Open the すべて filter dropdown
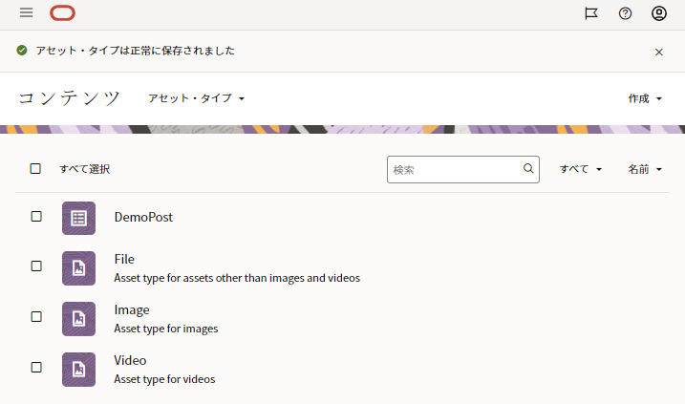Screen dimensions: 685x404 581,169
